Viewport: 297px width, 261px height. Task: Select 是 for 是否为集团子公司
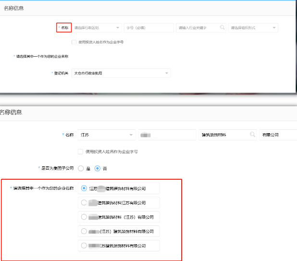(x=81, y=168)
